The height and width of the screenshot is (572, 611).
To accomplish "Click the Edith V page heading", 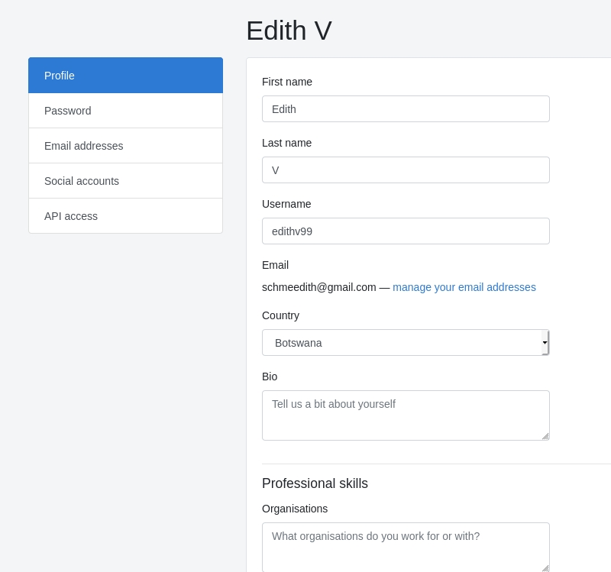I will coord(289,31).
